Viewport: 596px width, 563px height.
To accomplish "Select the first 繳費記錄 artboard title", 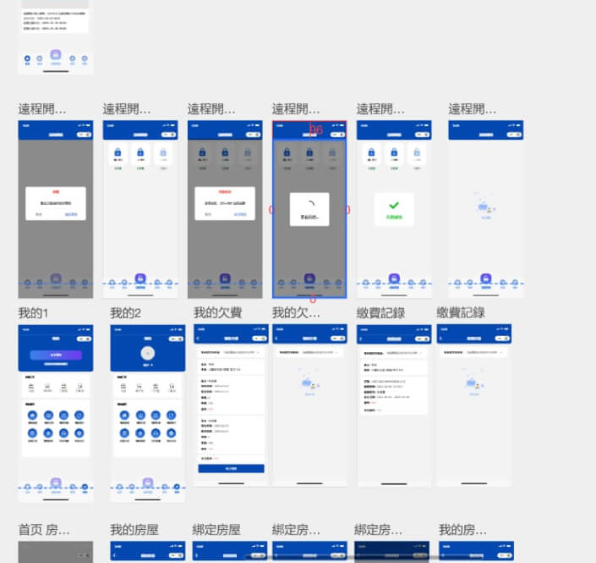I will point(380,313).
